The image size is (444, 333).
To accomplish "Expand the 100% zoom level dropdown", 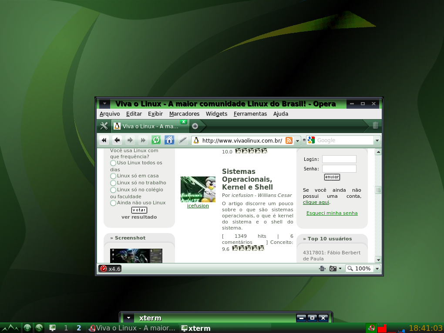I will tap(377, 269).
